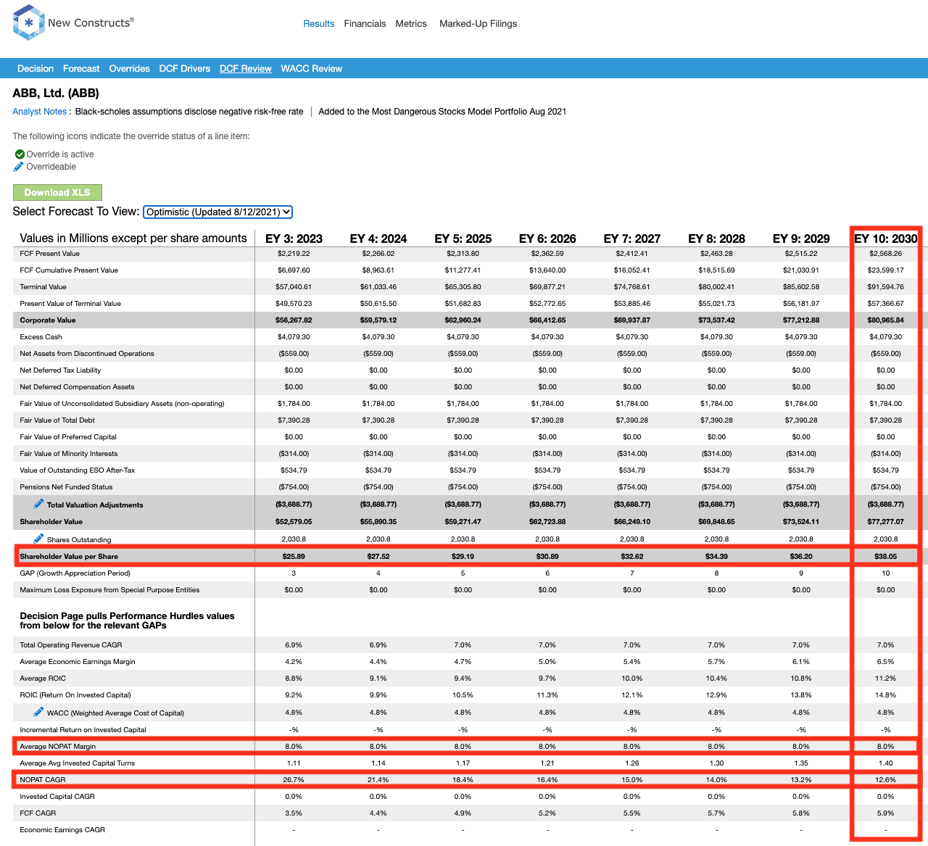Click the $91,594.76 Terminal Value cell

pos(886,287)
